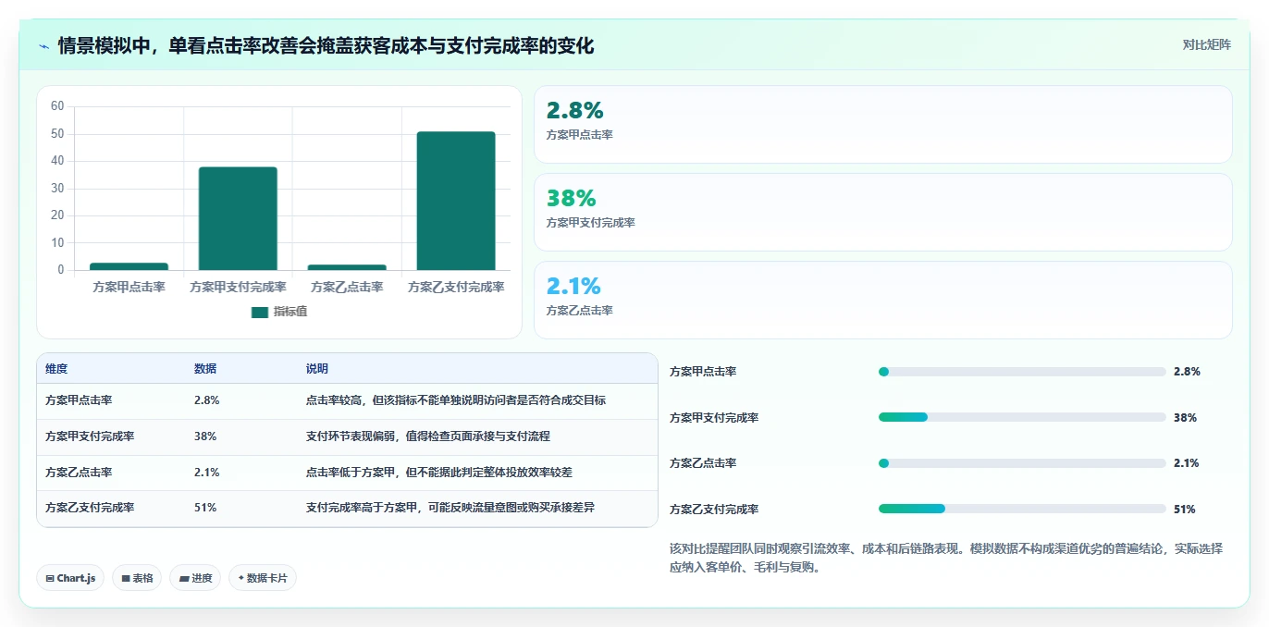This screenshot has width=1269, height=627.
Task: Click the 2.1% value in the table
Action: (206, 473)
